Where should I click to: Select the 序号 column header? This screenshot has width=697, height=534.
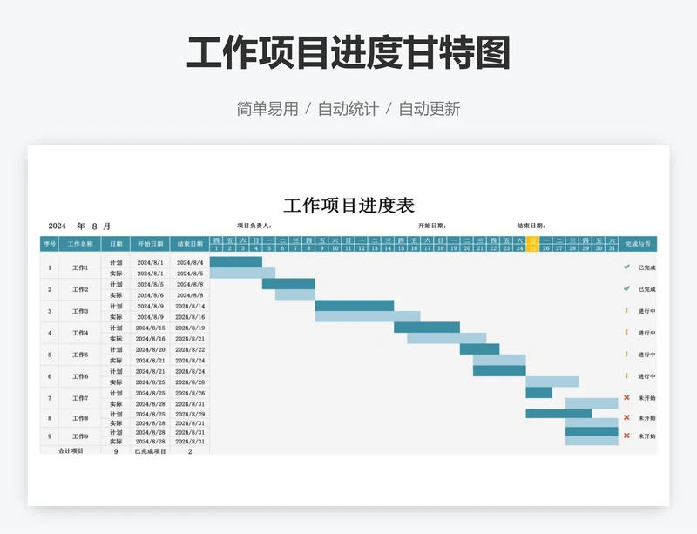tap(50, 244)
